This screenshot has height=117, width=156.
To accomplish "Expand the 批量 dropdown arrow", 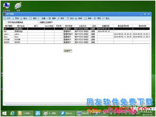I will point(47,18).
